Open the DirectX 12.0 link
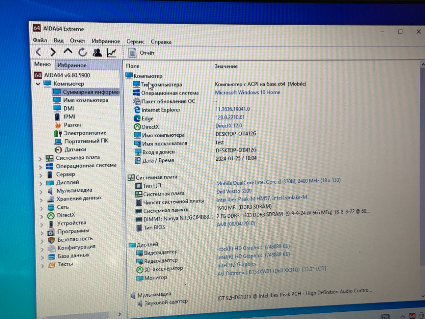425x319 pixels. [x=229, y=126]
